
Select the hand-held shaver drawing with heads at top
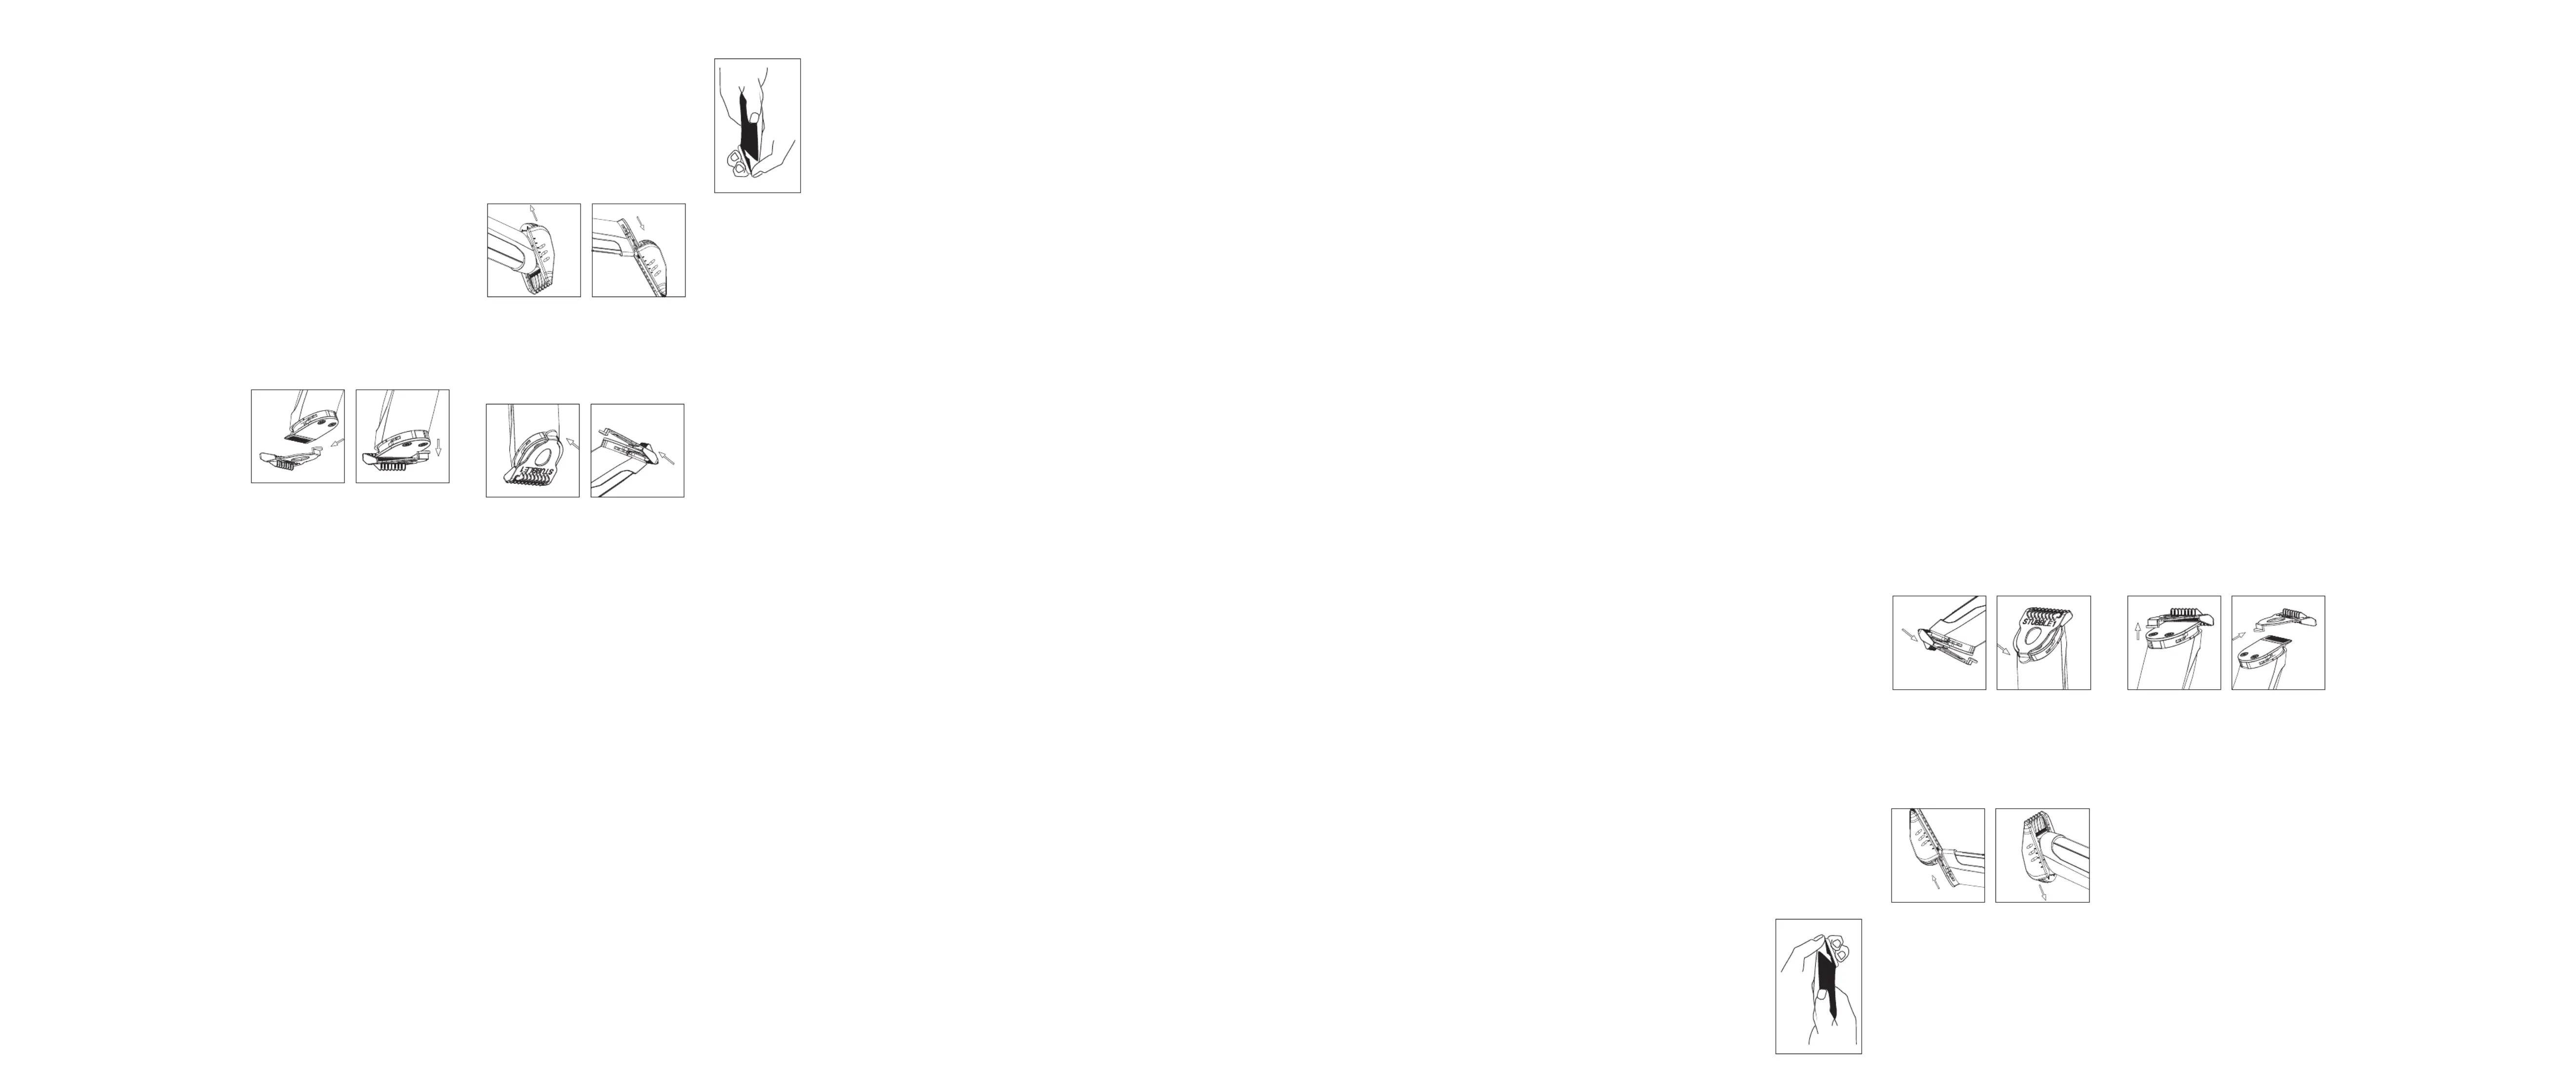[1818, 986]
